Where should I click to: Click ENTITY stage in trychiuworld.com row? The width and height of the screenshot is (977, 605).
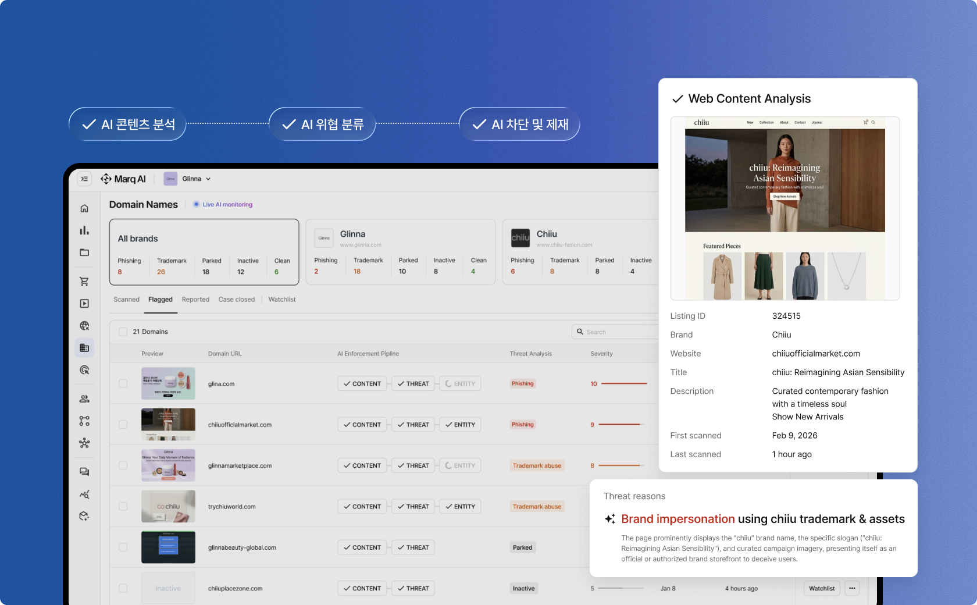460,507
